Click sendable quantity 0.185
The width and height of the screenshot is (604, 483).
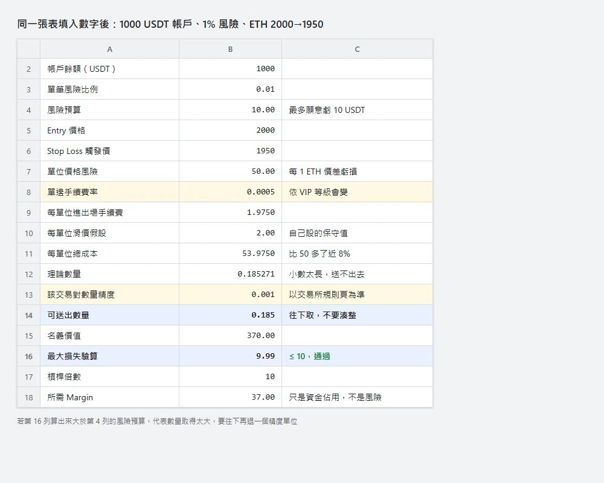tap(230, 315)
